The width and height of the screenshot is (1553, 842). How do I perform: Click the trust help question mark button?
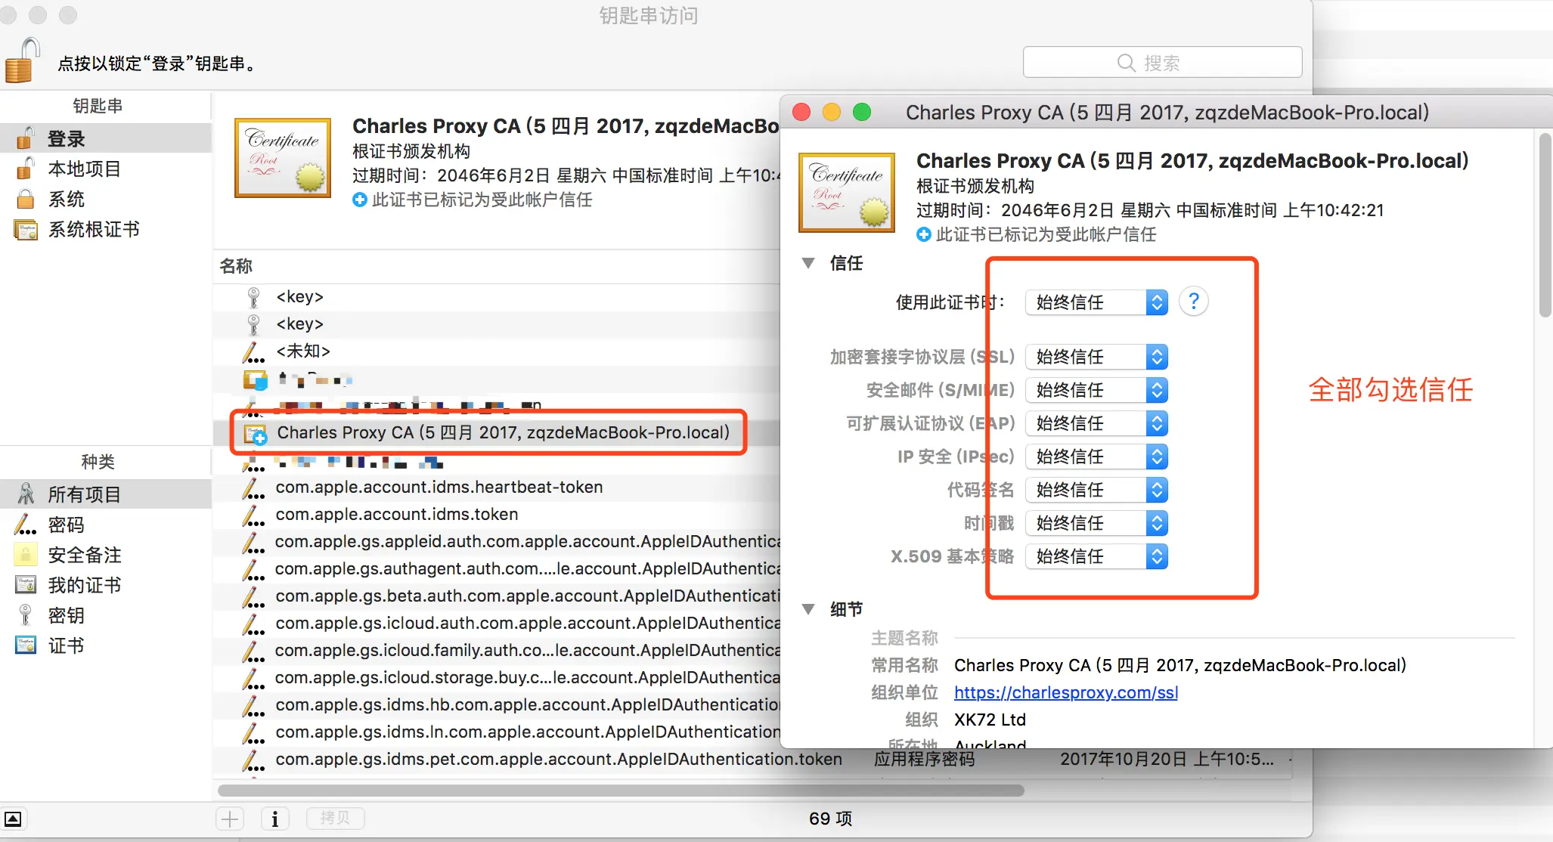(1193, 302)
